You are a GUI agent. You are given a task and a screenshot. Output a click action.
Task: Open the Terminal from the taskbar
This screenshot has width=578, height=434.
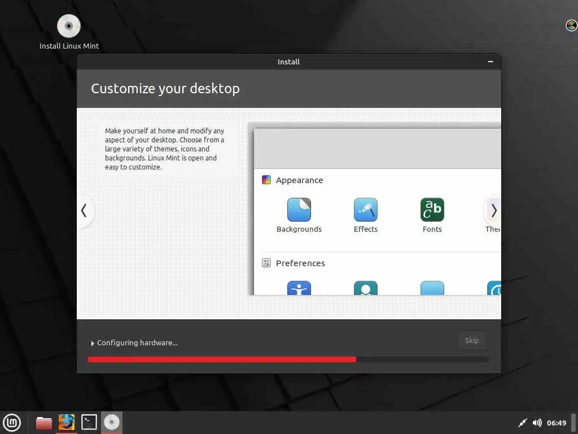point(89,423)
